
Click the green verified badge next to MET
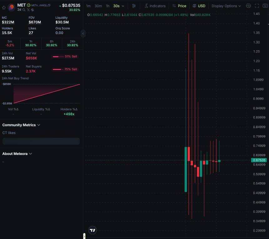pyautogui.click(x=29, y=5)
